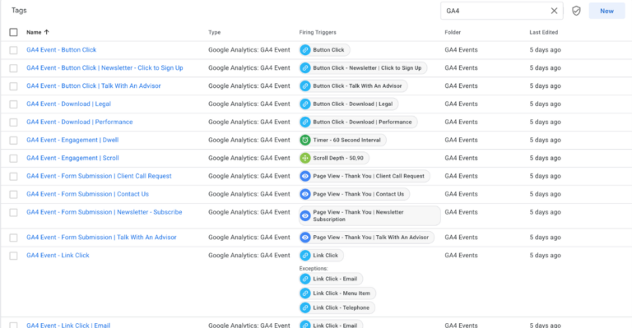
Task: Sort tags by Name column
Action: 38,32
